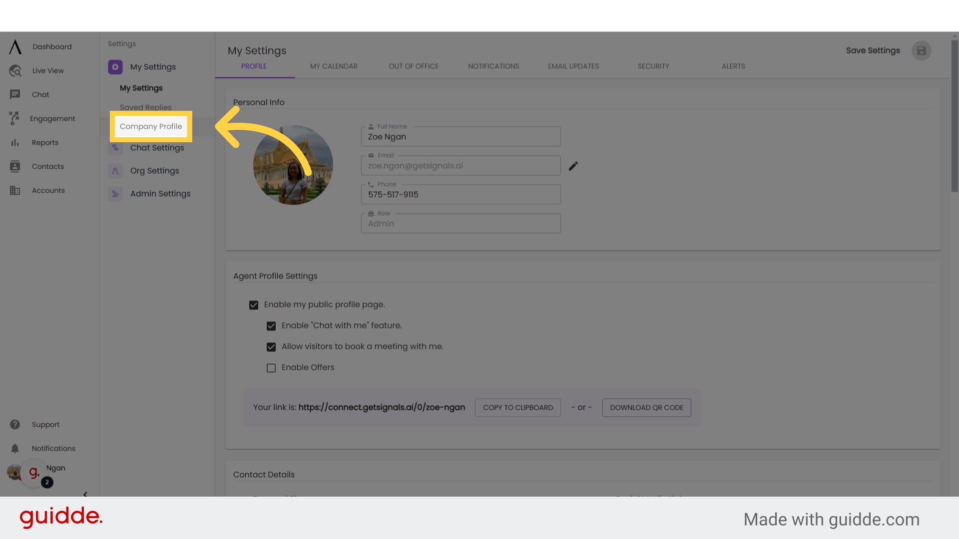Select the Engagement icon
Screen dimensions: 959x539
(14, 118)
